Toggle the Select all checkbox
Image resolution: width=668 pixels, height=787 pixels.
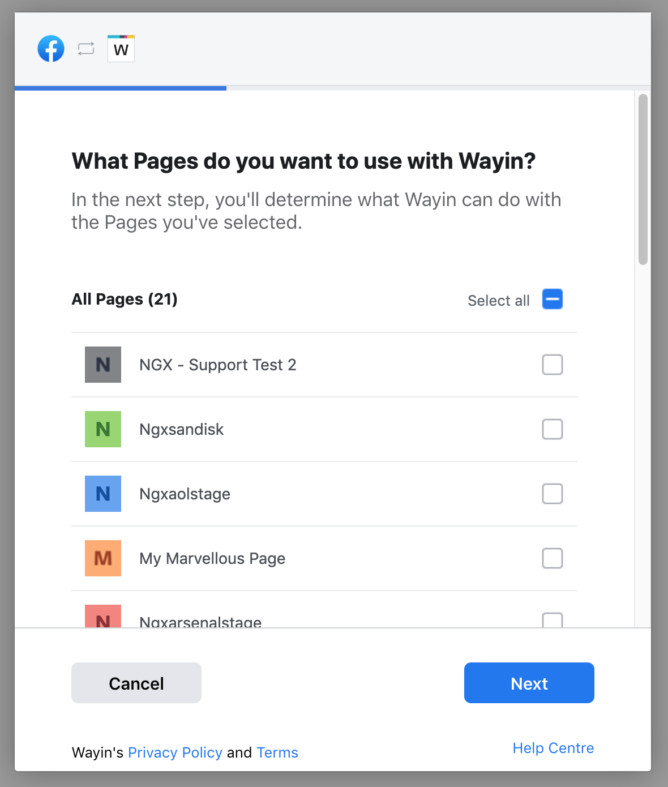coord(553,299)
